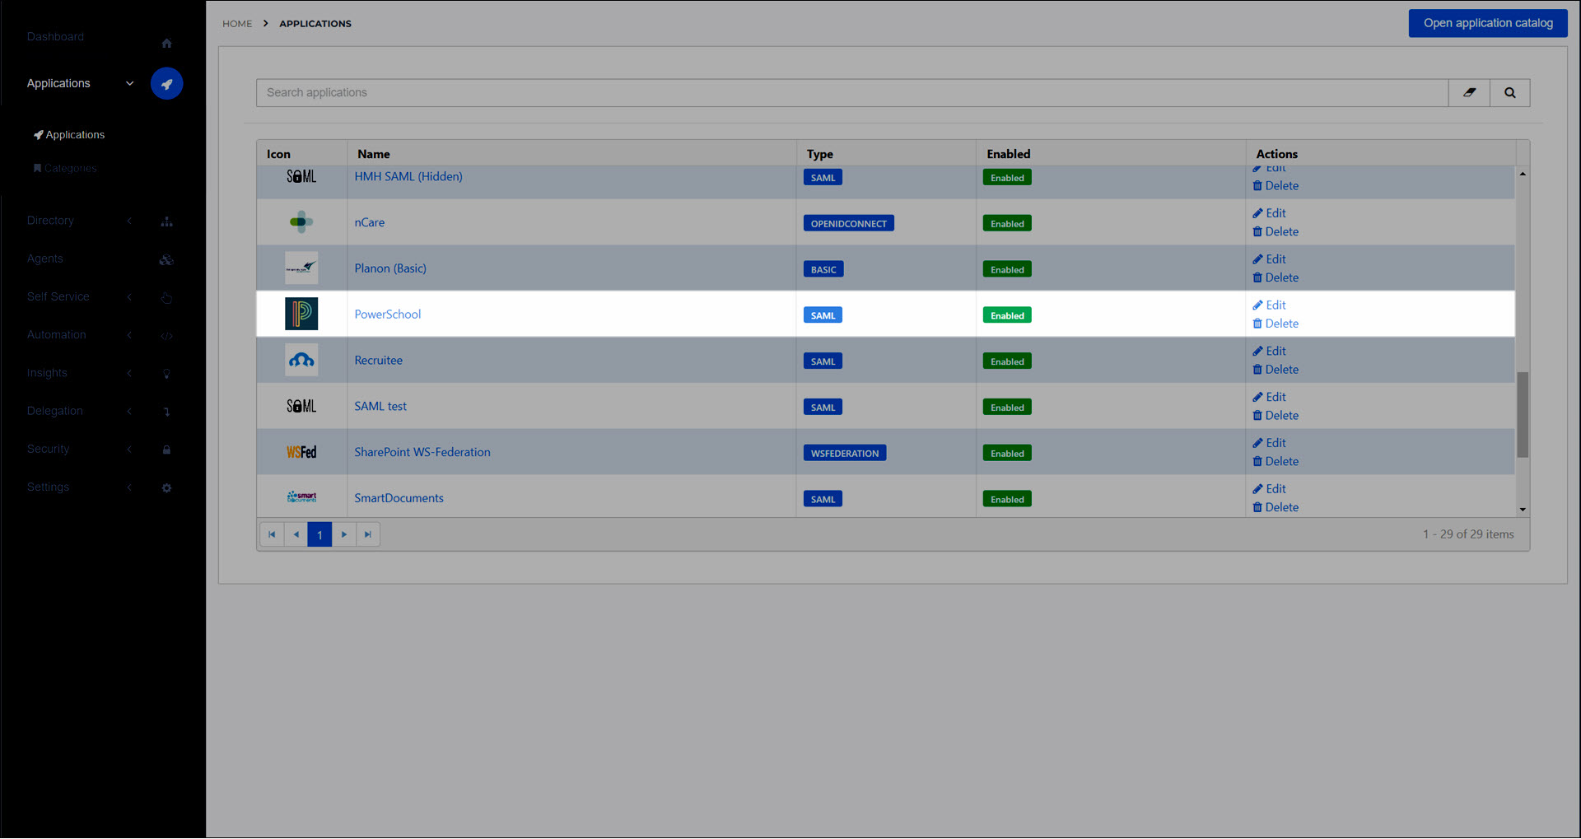Expand the Directory menu chevron
1581x839 pixels.
[129, 221]
